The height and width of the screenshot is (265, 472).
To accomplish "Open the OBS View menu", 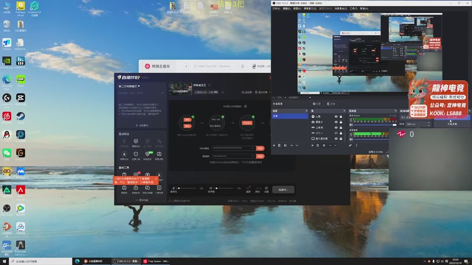I will pyautogui.click(x=297, y=8).
